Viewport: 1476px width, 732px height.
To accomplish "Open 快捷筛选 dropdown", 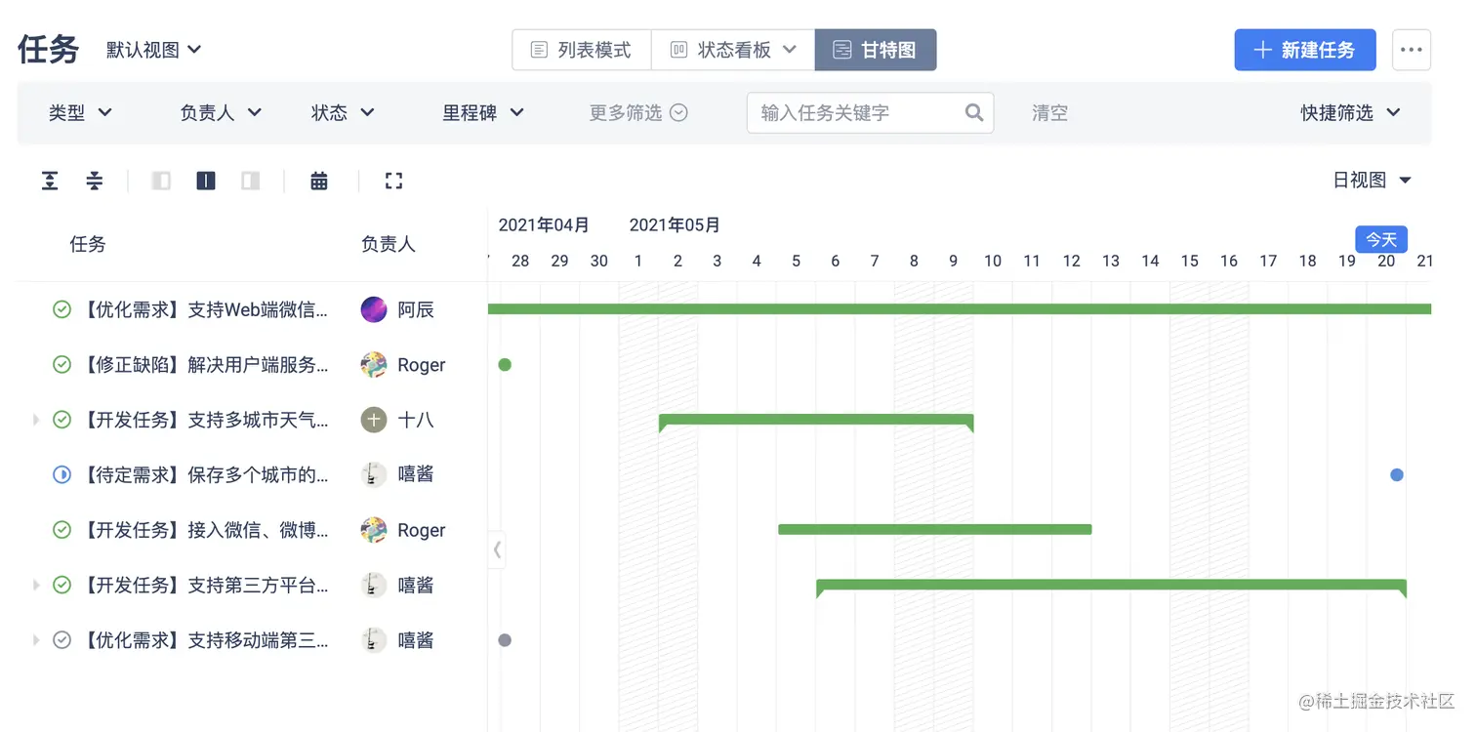I will [1350, 113].
